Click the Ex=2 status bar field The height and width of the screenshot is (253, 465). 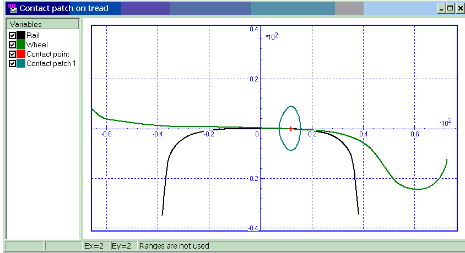point(96,246)
